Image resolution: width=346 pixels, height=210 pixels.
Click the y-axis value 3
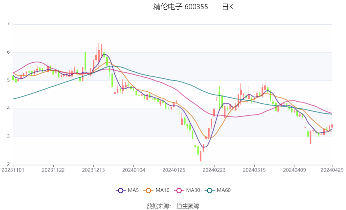pyautogui.click(x=8, y=137)
